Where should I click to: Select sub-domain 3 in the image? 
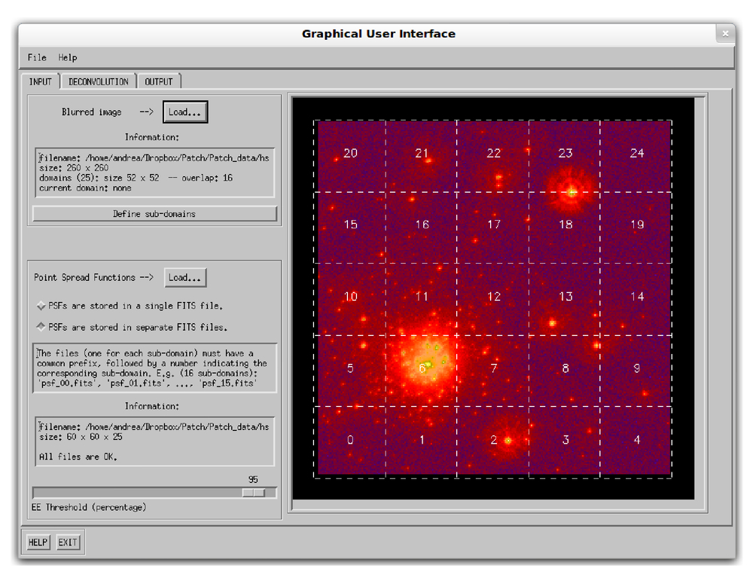565,442
